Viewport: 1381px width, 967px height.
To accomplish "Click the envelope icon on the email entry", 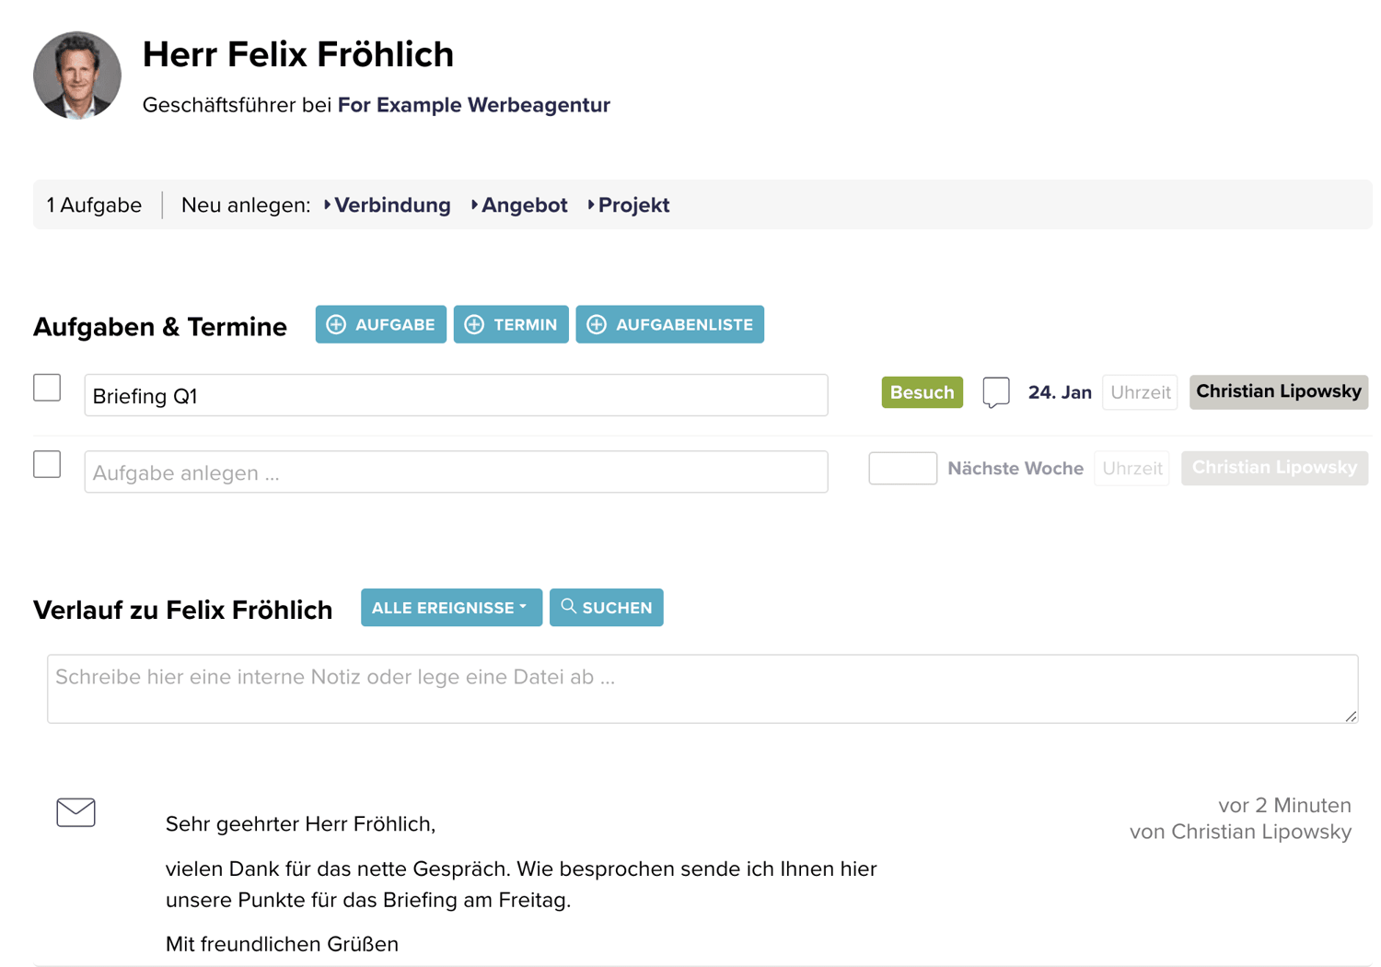I will (75, 812).
